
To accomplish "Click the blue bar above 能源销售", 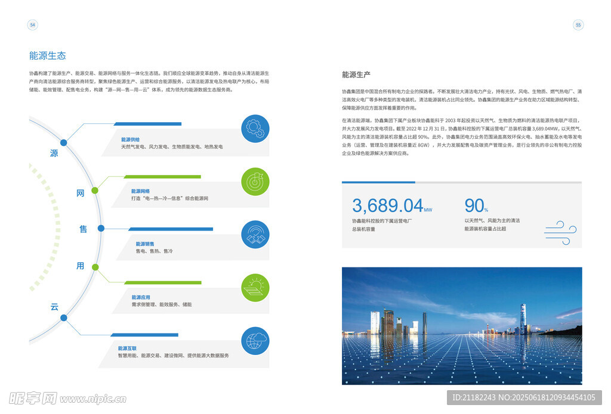I will coord(171,229).
